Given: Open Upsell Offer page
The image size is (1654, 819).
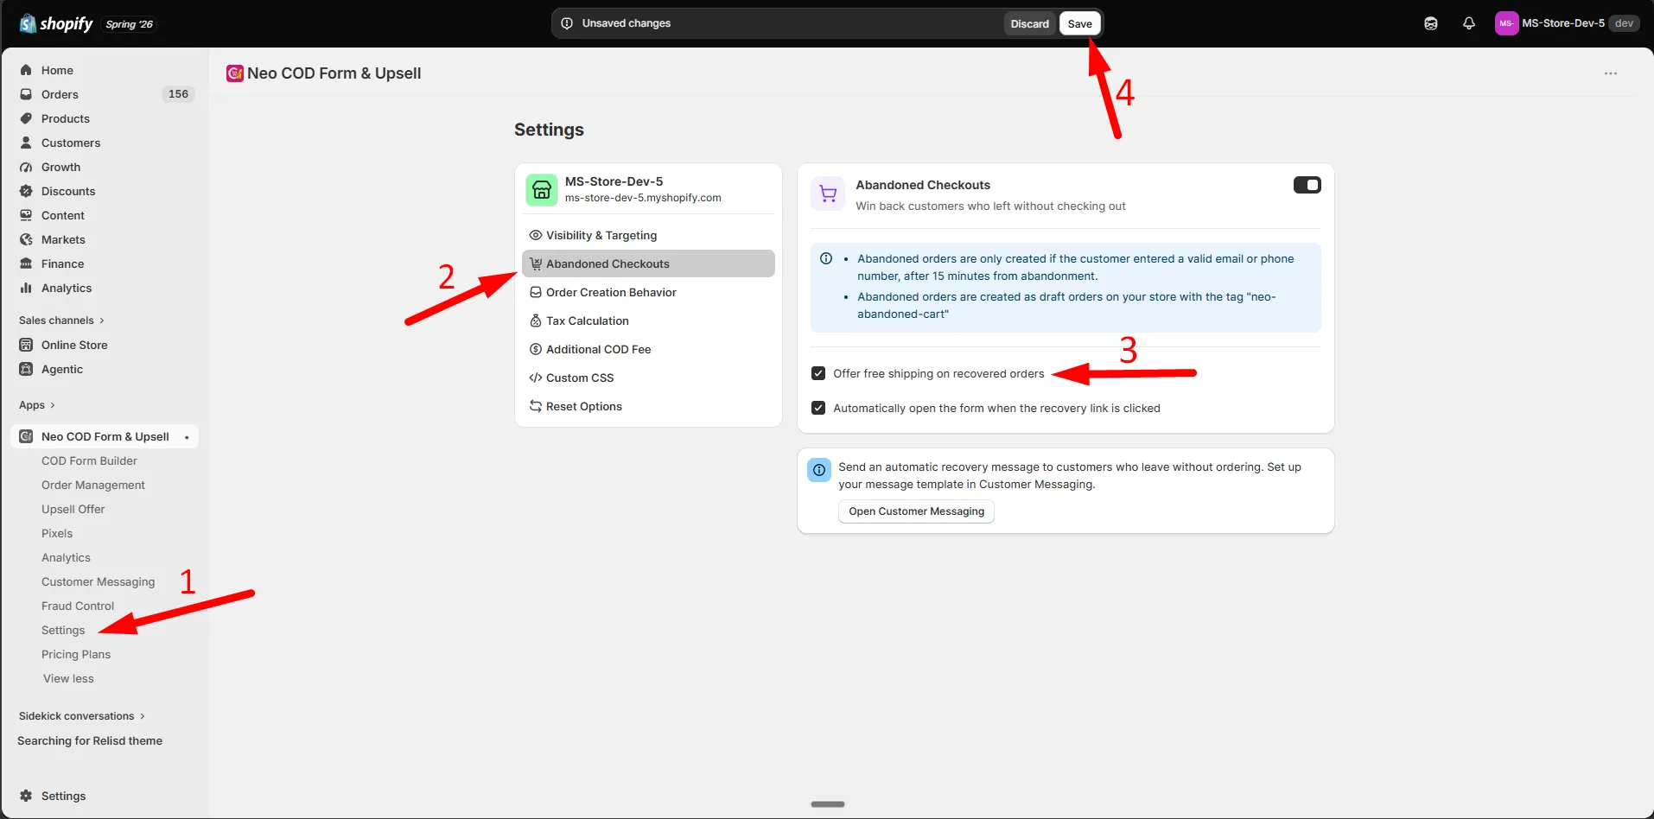Looking at the screenshot, I should (x=73, y=509).
